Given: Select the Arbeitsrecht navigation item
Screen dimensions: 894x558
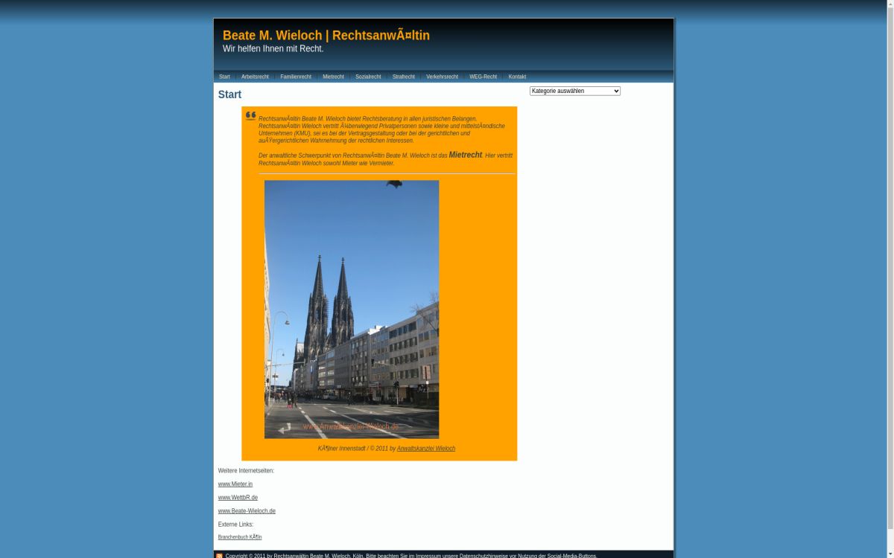Looking at the screenshot, I should pyautogui.click(x=255, y=77).
